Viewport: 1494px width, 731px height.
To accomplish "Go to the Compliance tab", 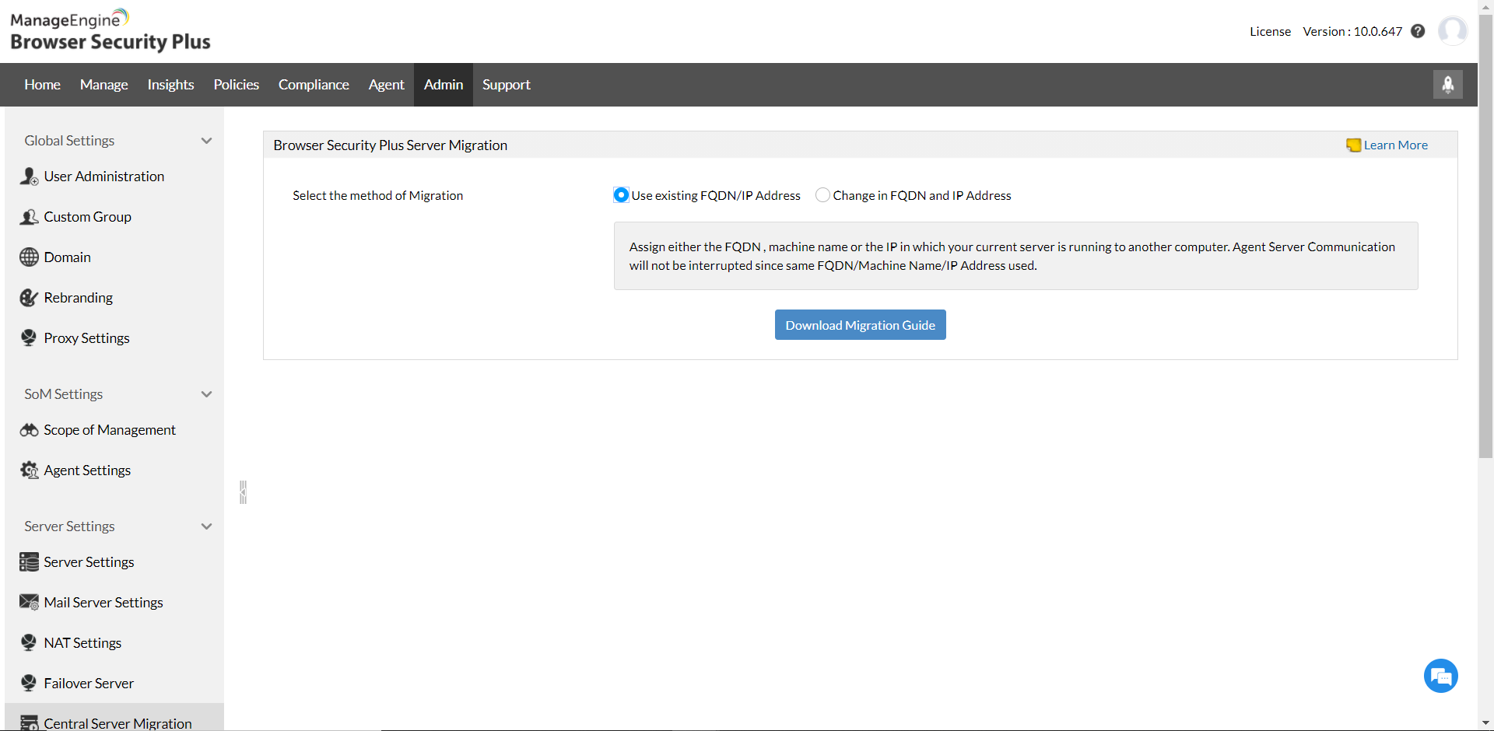I will point(314,85).
